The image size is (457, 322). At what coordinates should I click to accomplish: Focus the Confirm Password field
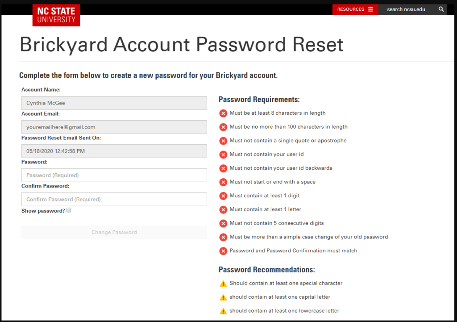tap(114, 199)
